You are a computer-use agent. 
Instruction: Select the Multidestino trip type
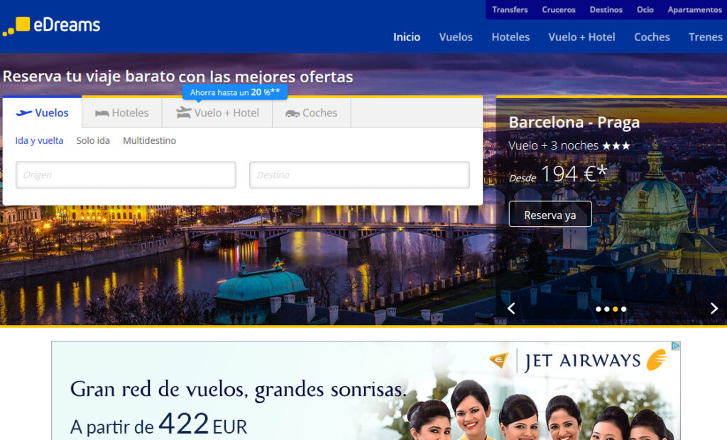click(149, 141)
